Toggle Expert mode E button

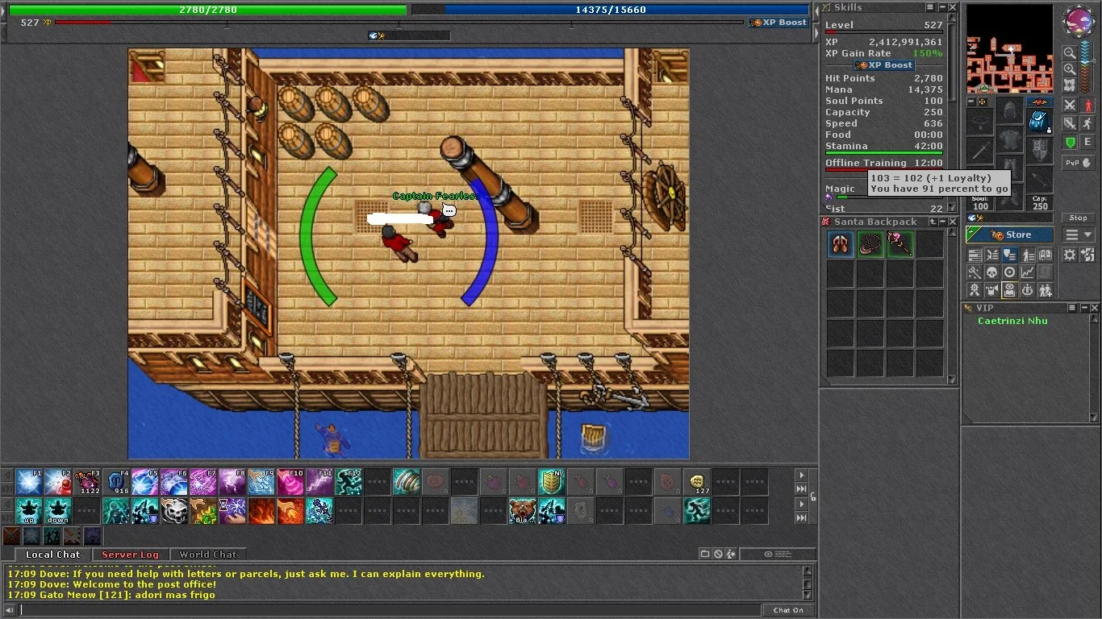click(1087, 142)
